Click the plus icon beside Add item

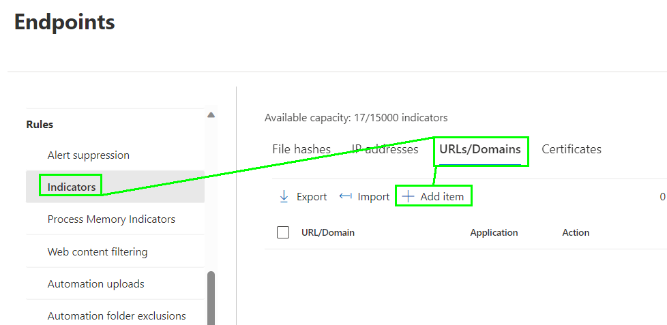(x=408, y=196)
